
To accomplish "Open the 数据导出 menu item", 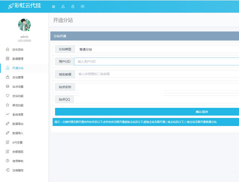I will click(x=24, y=124).
